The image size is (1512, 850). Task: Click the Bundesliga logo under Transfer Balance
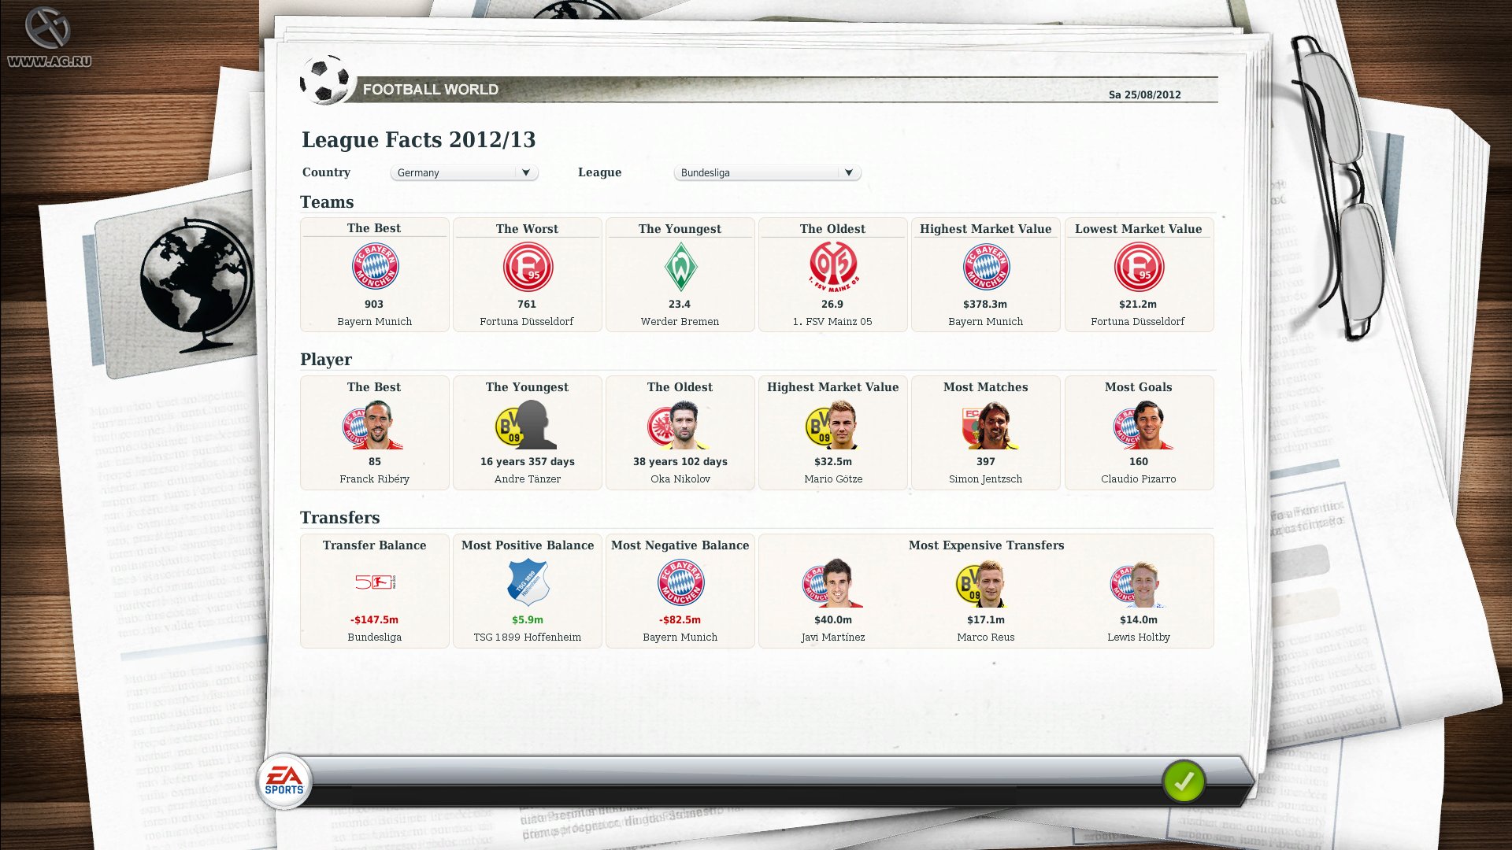pos(374,582)
